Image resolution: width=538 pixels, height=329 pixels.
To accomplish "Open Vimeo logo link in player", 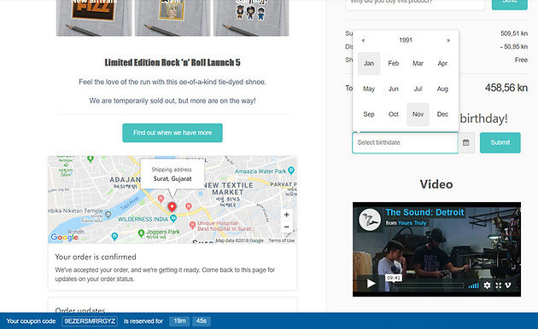I will 508,286.
